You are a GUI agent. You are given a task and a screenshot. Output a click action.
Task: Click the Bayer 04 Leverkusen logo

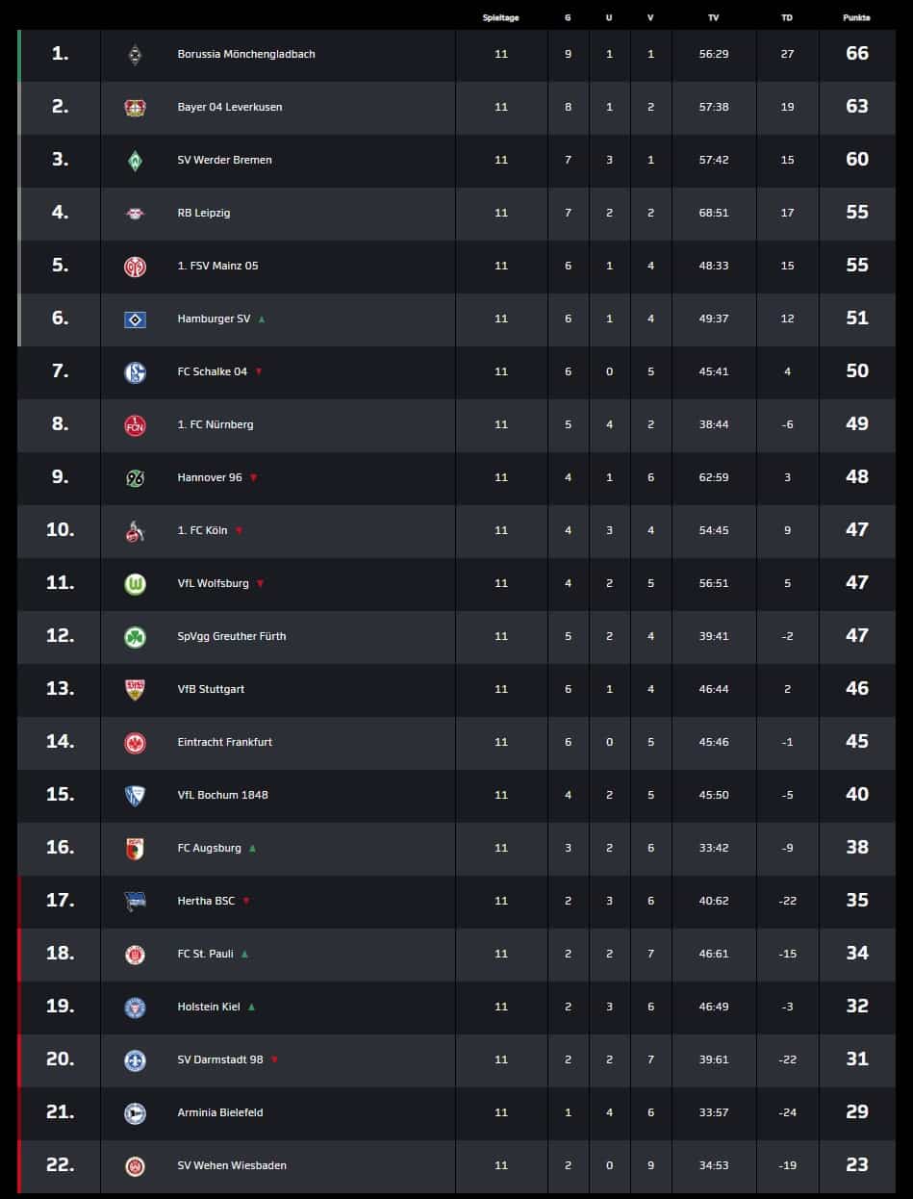[135, 108]
